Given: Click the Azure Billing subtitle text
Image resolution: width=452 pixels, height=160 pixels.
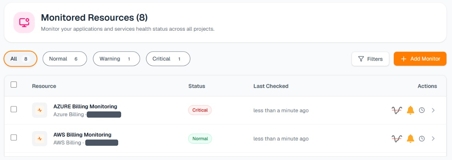Looking at the screenshot, I should [69, 115].
